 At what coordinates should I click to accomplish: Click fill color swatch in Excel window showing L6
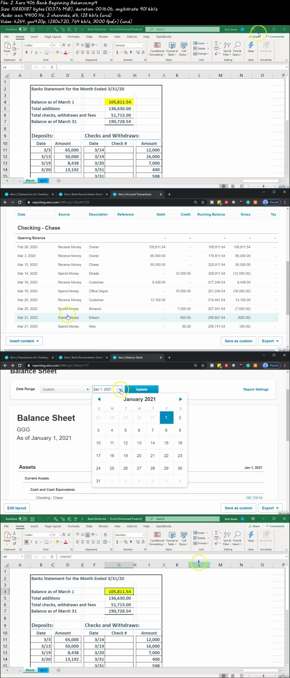(x=57, y=52)
